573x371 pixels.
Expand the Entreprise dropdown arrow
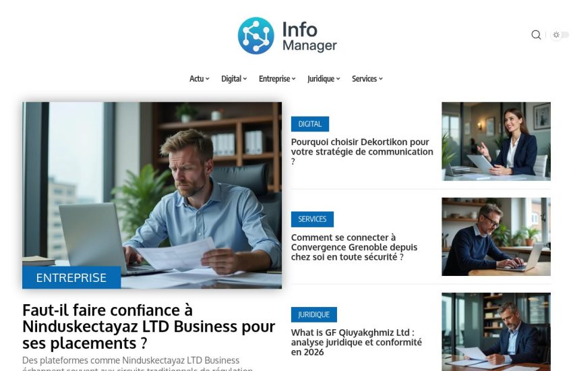pos(294,79)
